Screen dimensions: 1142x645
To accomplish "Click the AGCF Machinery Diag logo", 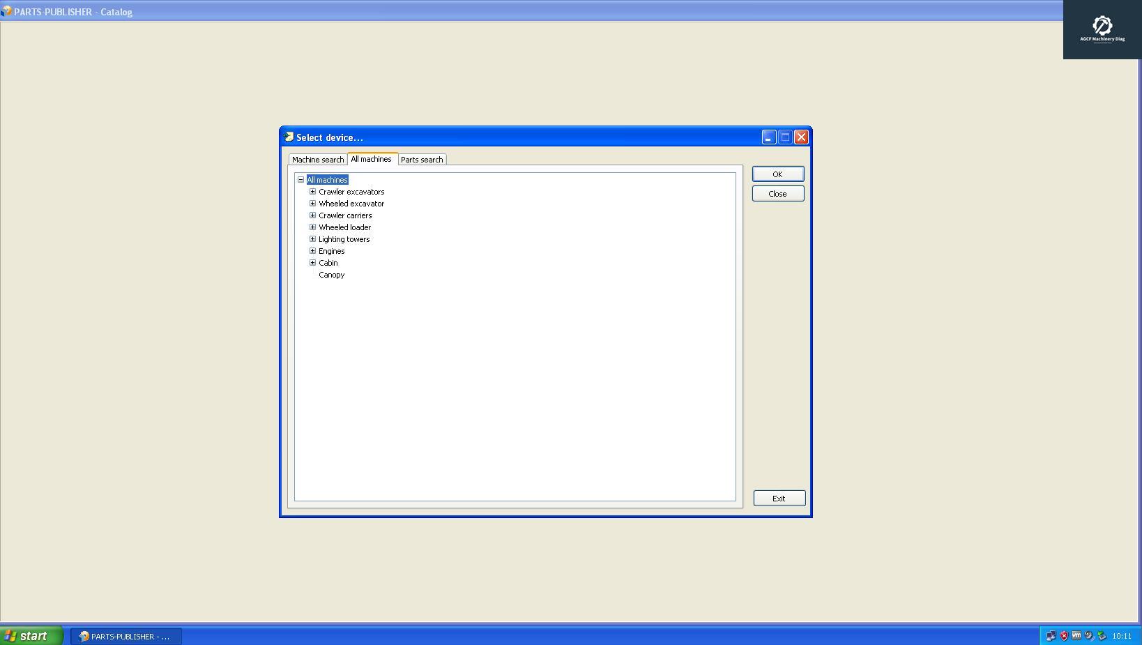I will (1102, 29).
